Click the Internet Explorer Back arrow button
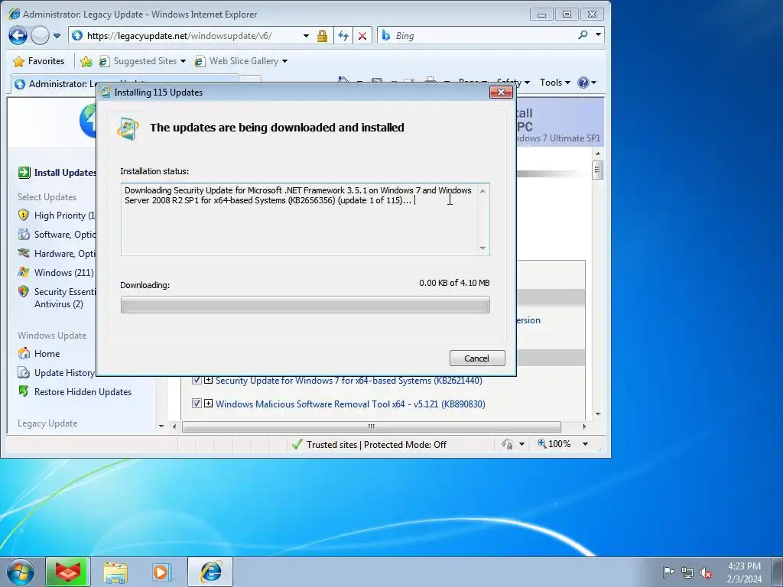Image resolution: width=783 pixels, height=587 pixels. (x=18, y=35)
